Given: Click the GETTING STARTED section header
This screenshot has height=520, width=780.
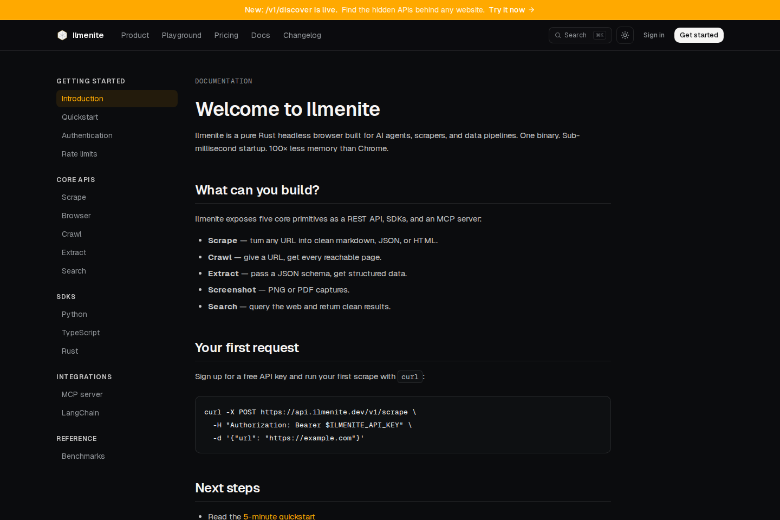Looking at the screenshot, I should [x=90, y=81].
